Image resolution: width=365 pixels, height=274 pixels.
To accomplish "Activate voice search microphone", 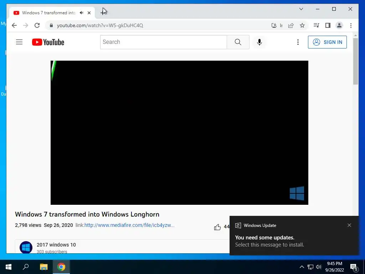I will (259, 42).
